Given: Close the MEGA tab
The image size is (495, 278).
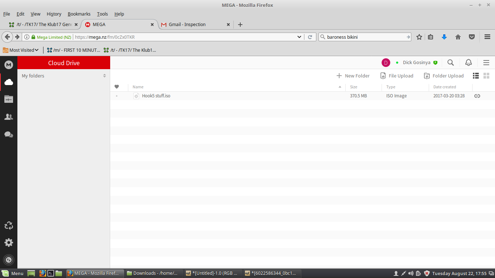Looking at the screenshot, I should coord(152,25).
